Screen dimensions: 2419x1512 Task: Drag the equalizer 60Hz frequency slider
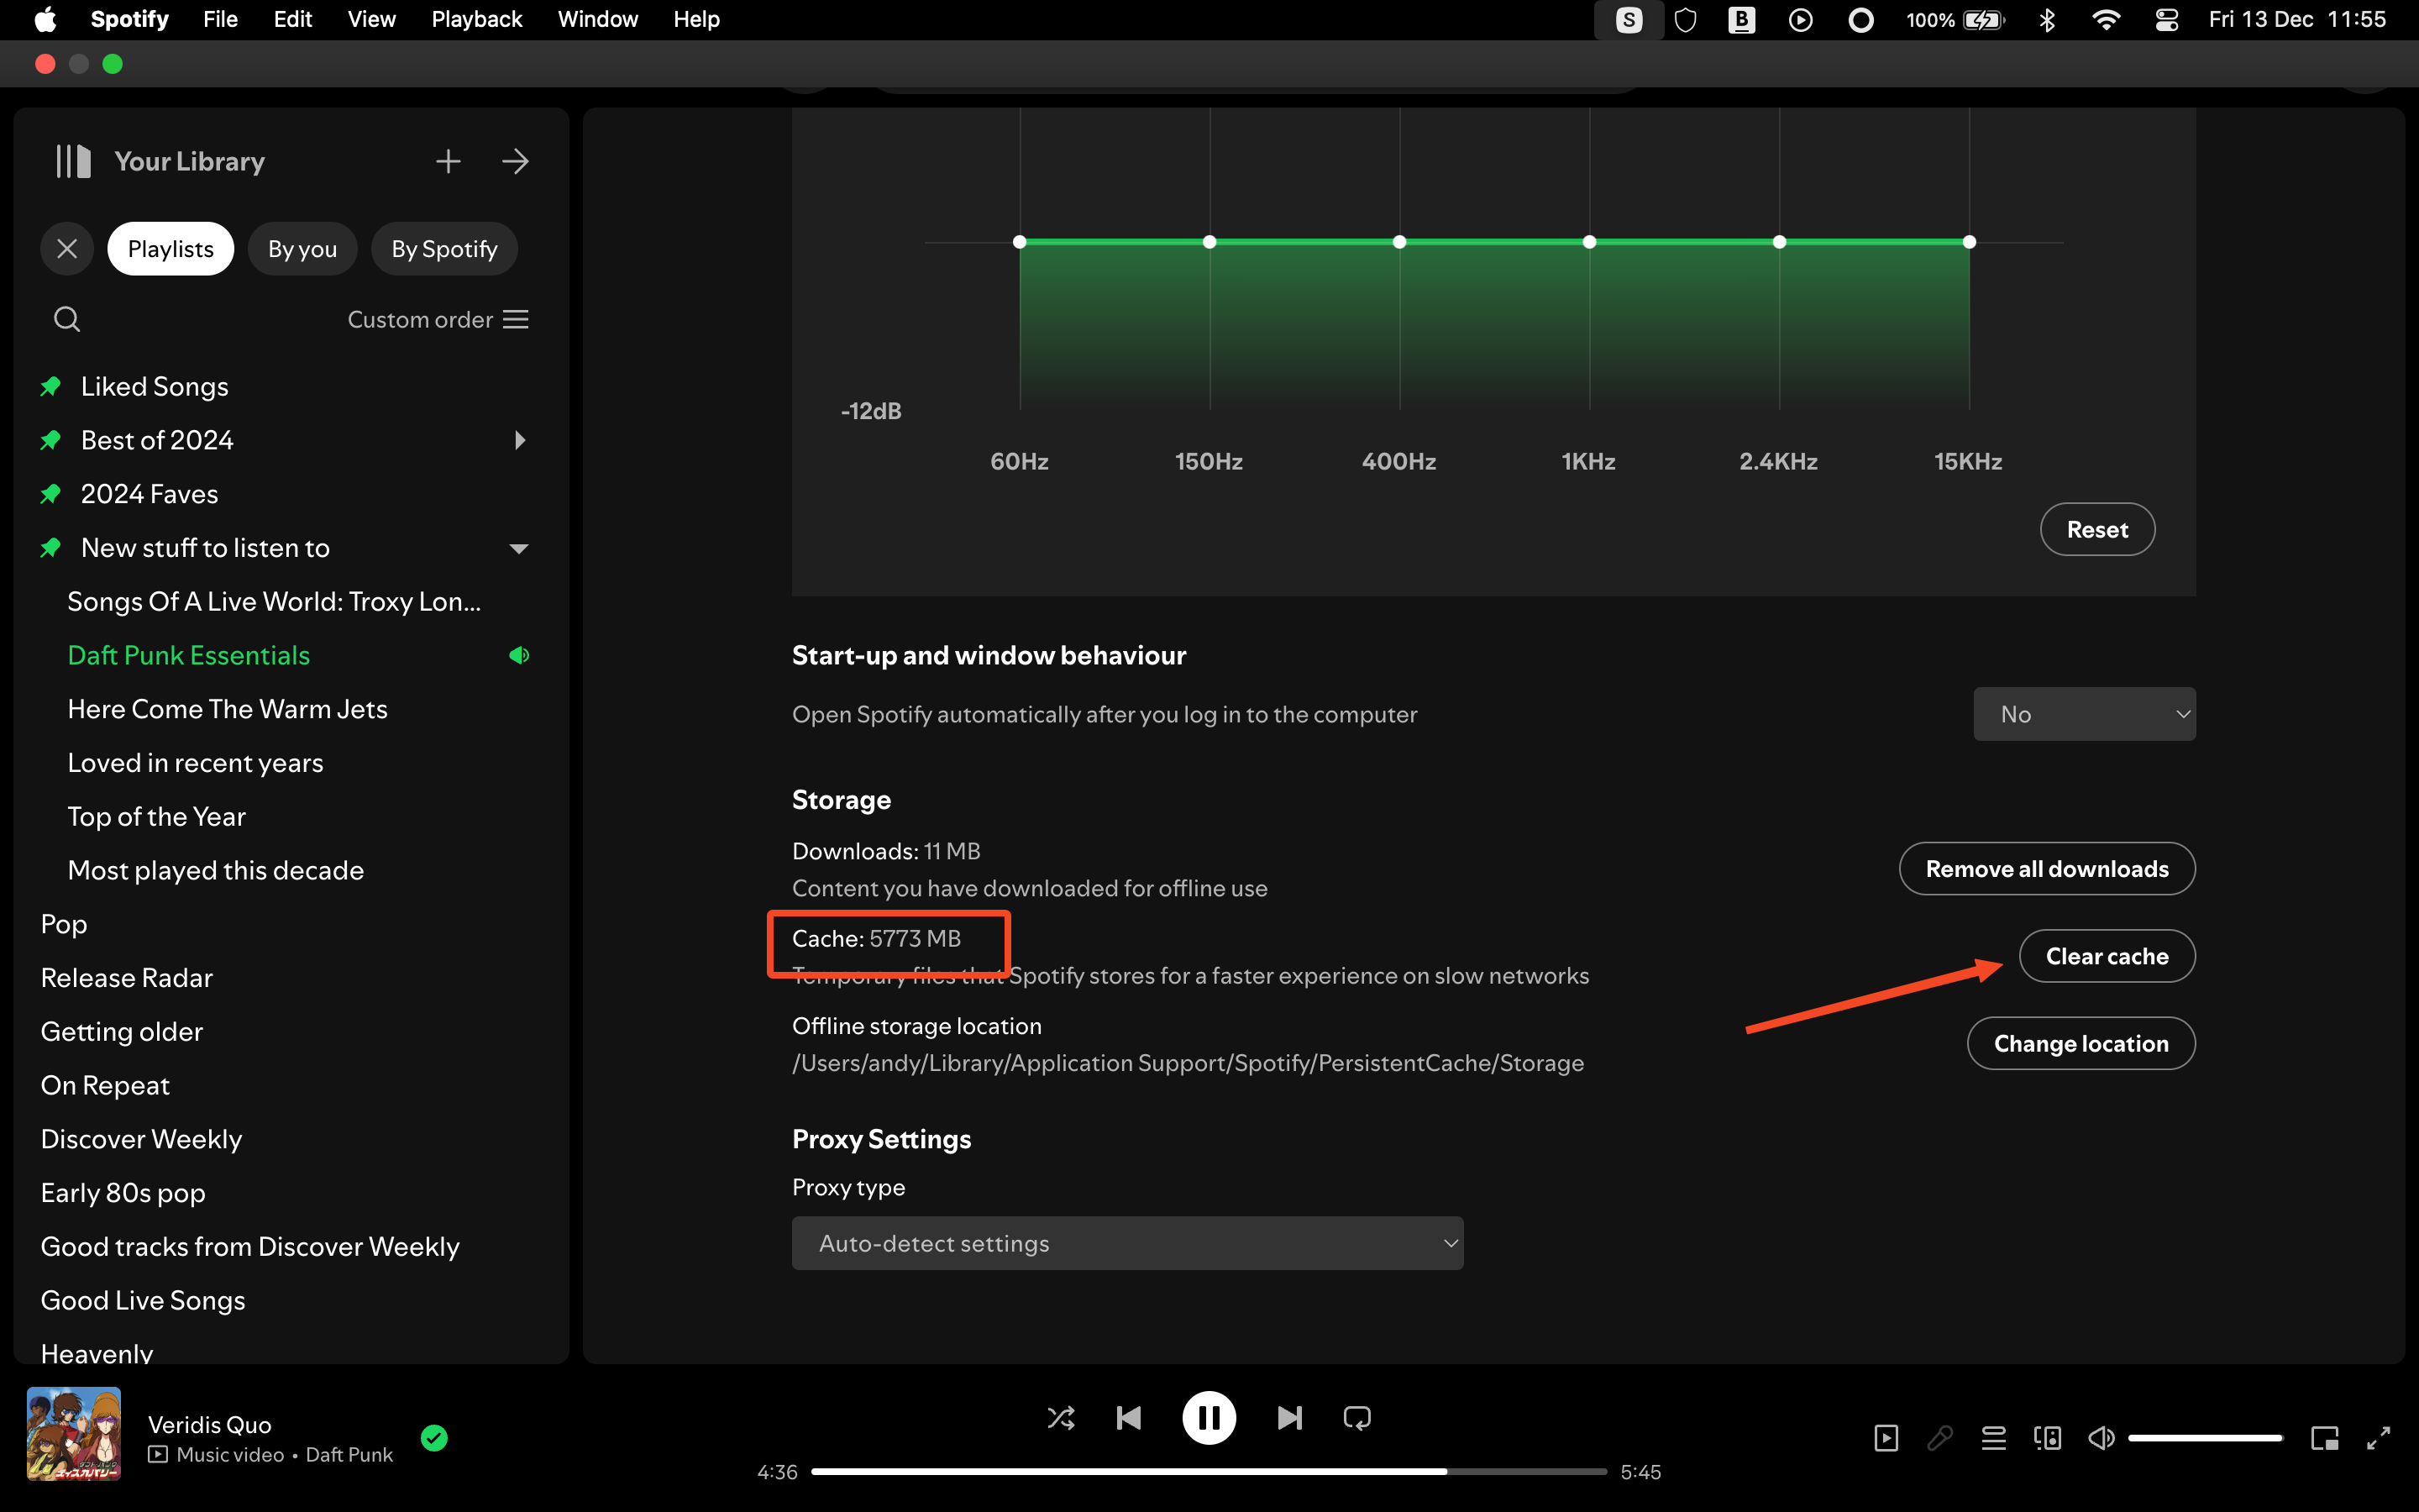pyautogui.click(x=1019, y=242)
